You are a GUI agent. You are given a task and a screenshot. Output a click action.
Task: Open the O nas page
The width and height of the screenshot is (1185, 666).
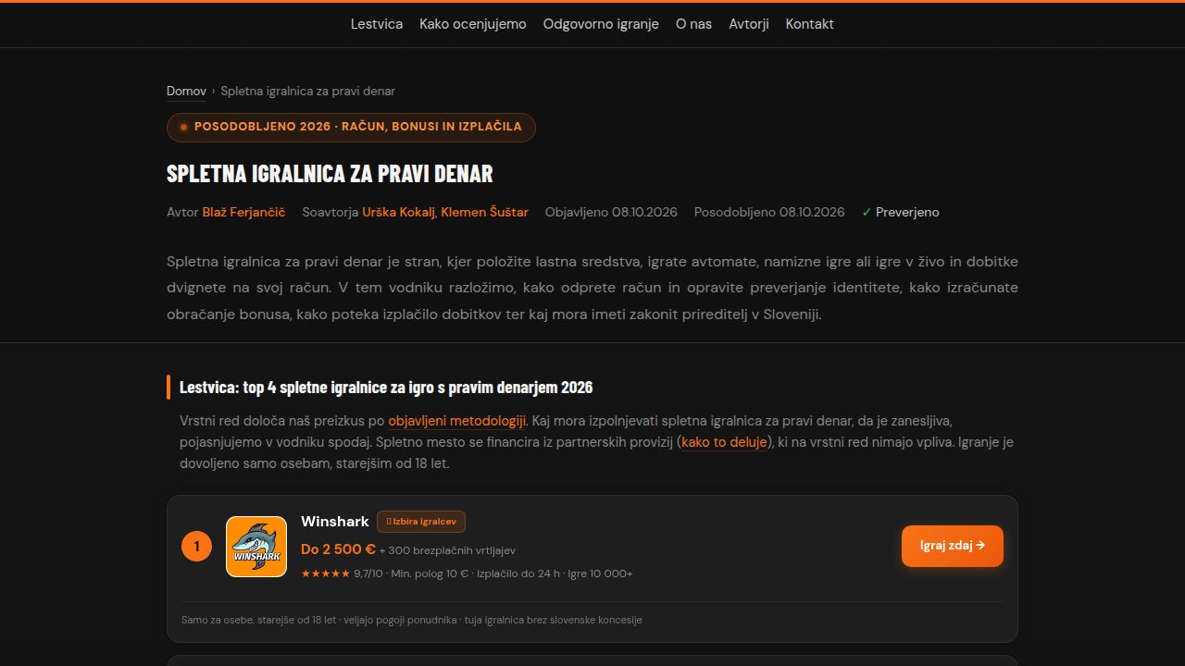click(693, 24)
